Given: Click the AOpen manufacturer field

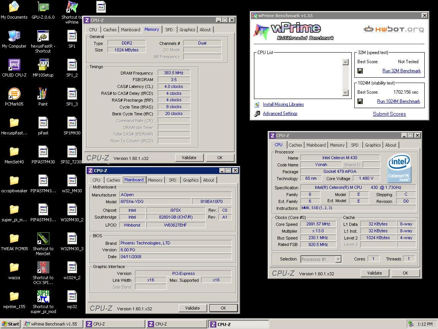Looking at the screenshot, I should (x=175, y=195).
